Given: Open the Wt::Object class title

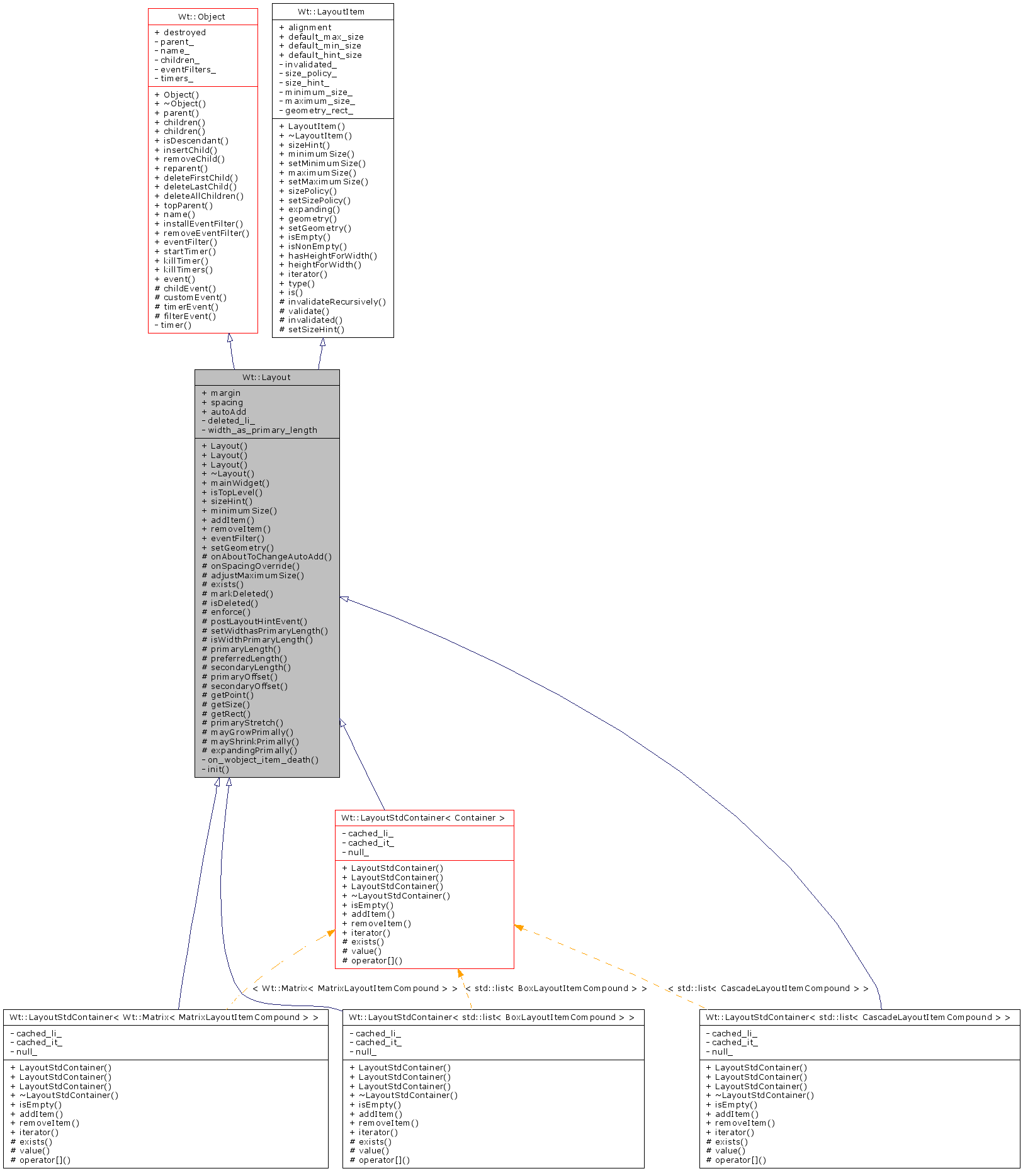Looking at the screenshot, I should pos(201,17).
